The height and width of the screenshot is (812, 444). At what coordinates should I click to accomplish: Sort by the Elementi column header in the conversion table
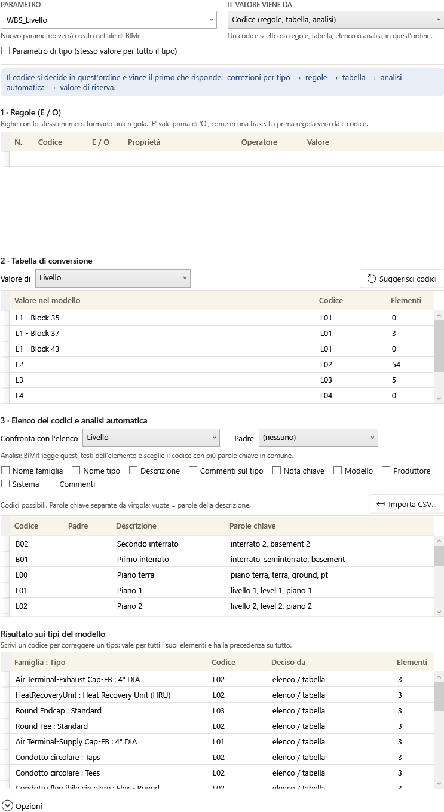[x=406, y=300]
